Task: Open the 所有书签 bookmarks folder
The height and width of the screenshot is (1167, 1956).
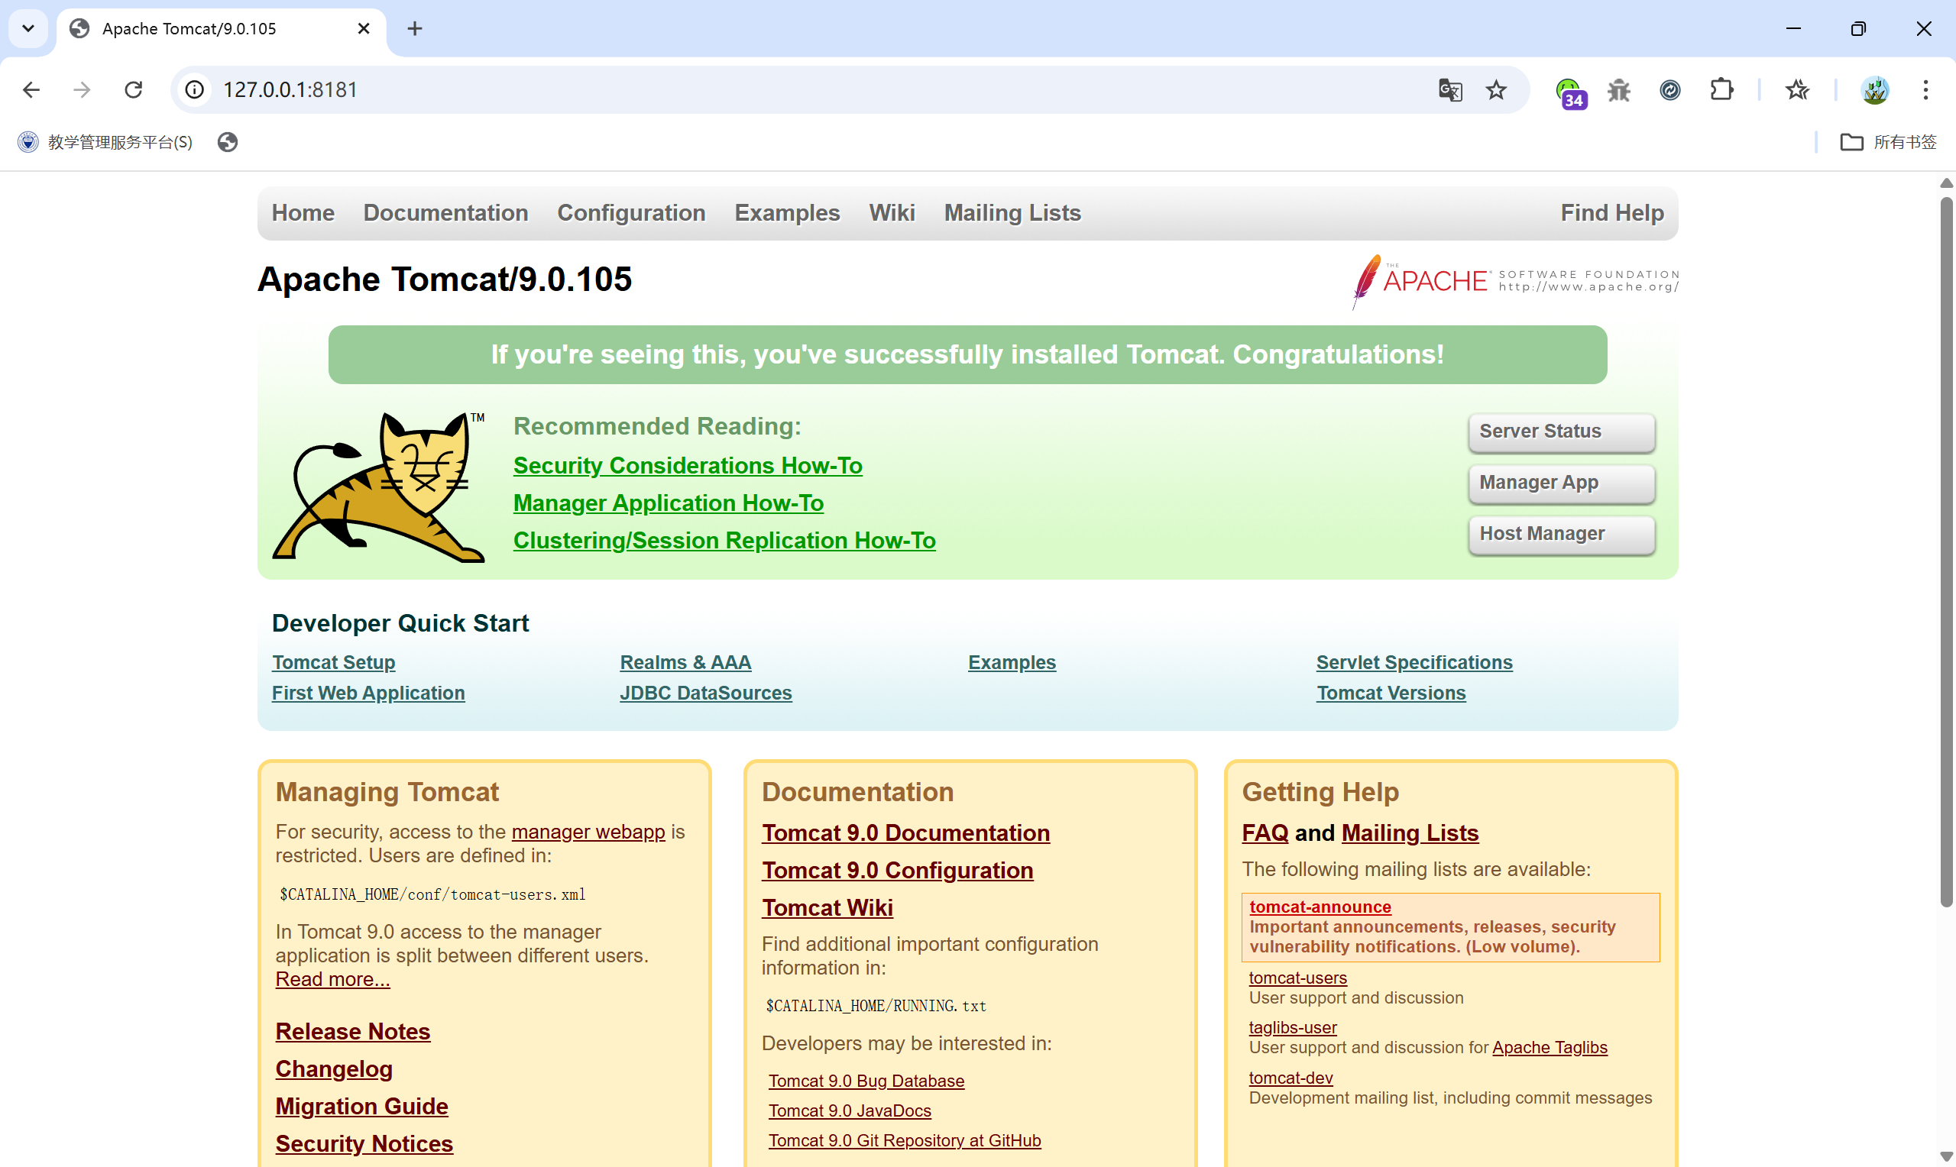Action: pyautogui.click(x=1887, y=142)
